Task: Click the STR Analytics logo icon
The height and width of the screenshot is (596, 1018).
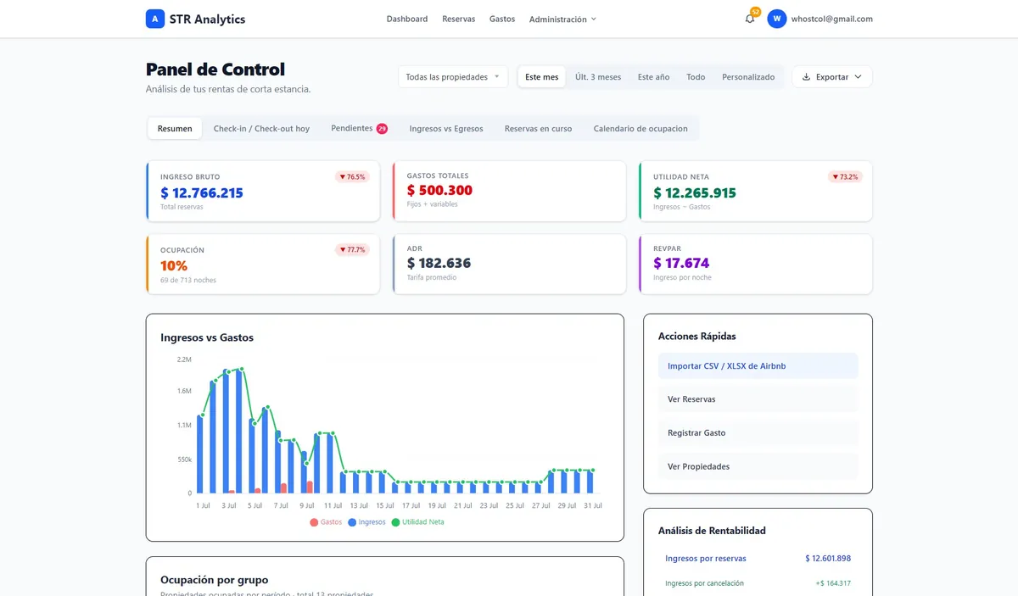Action: pos(155,19)
